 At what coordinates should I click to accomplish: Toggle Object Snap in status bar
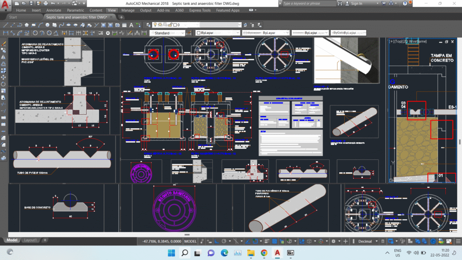coord(255,241)
